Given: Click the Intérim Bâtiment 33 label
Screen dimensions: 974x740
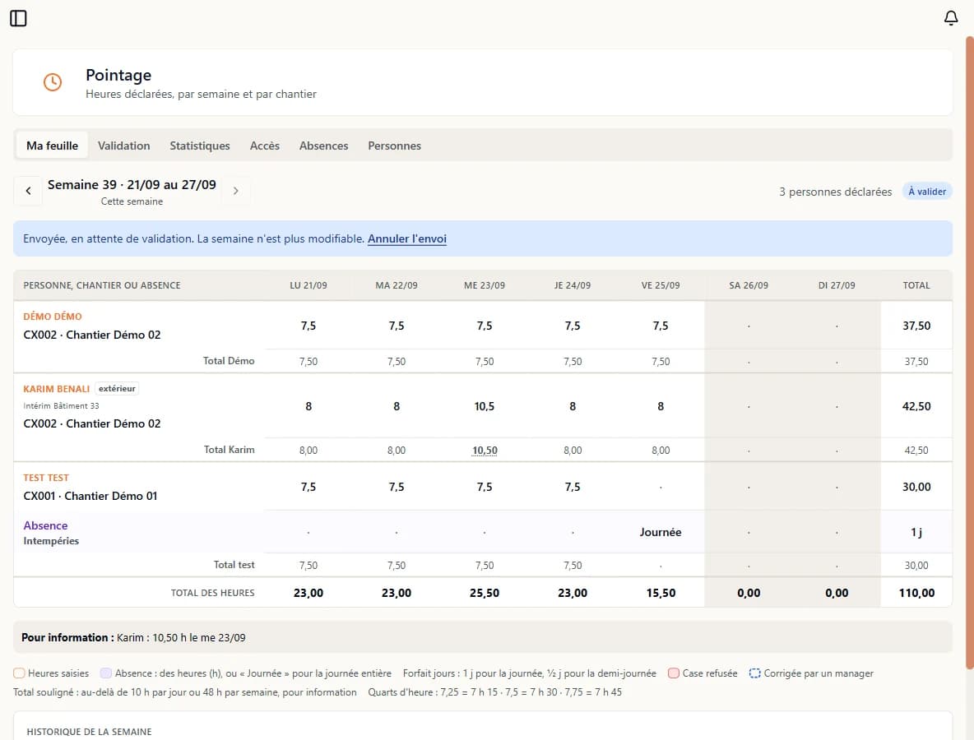Looking at the screenshot, I should pos(61,406).
